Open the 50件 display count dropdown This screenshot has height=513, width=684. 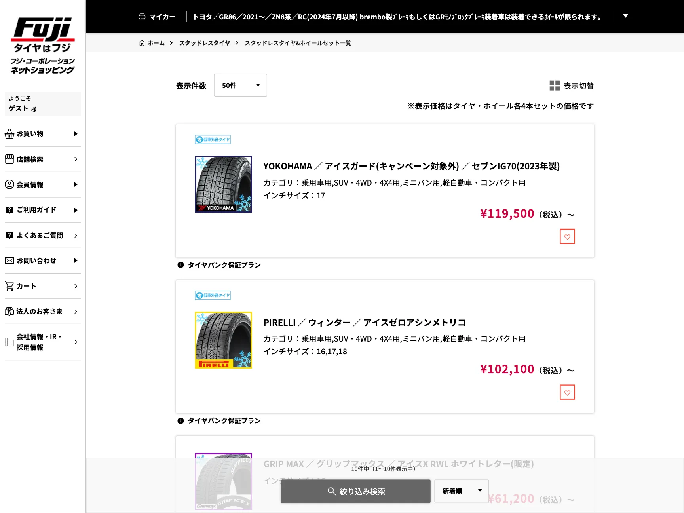(240, 85)
